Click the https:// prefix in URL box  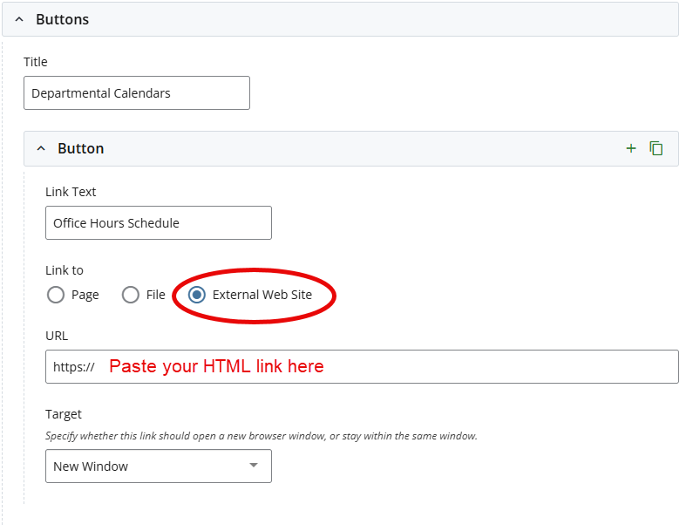pos(73,367)
